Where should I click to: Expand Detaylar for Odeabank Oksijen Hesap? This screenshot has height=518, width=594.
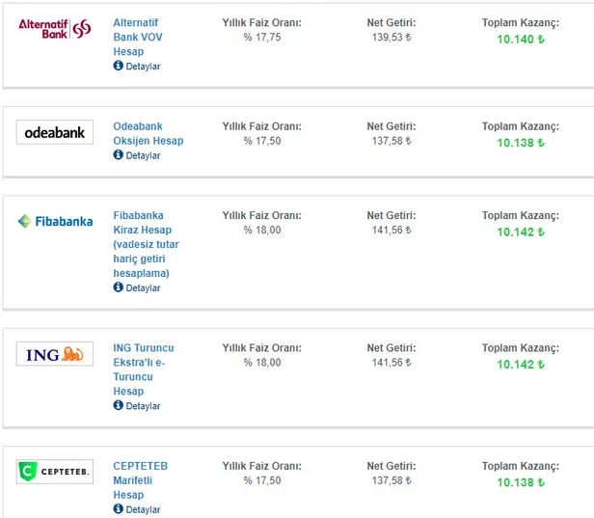point(142,155)
